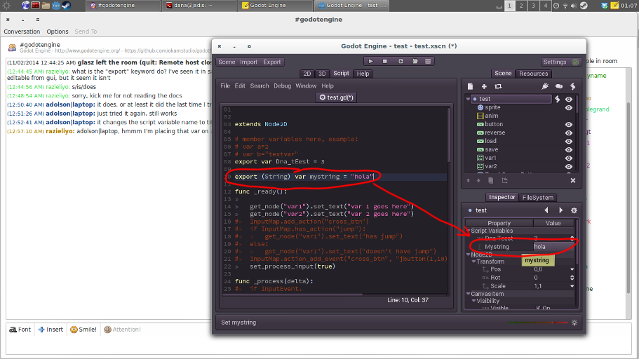Open the Scale value dropdown arrow
The image size is (639, 359).
(572, 286)
